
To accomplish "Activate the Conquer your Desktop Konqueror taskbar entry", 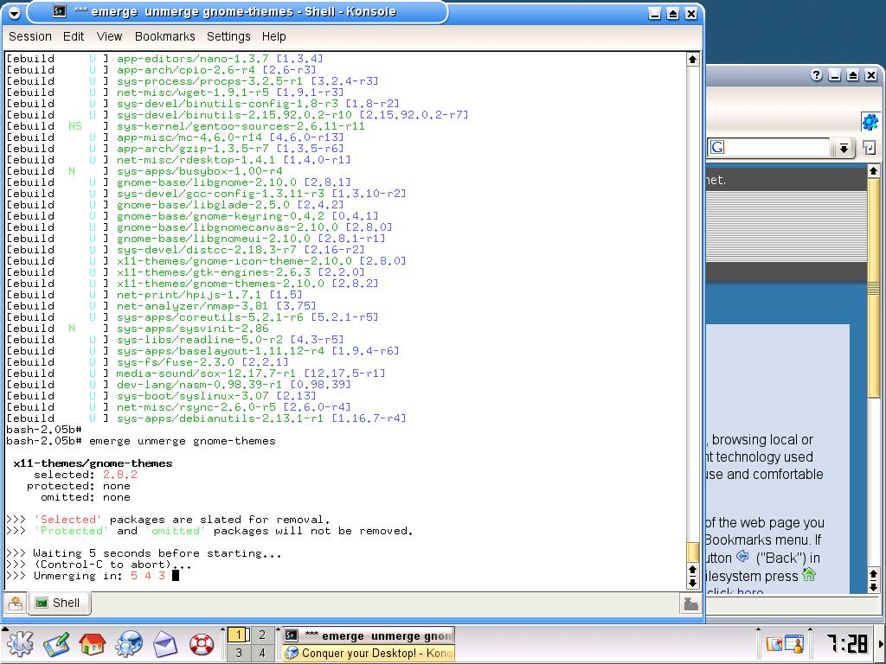I will 368,654.
